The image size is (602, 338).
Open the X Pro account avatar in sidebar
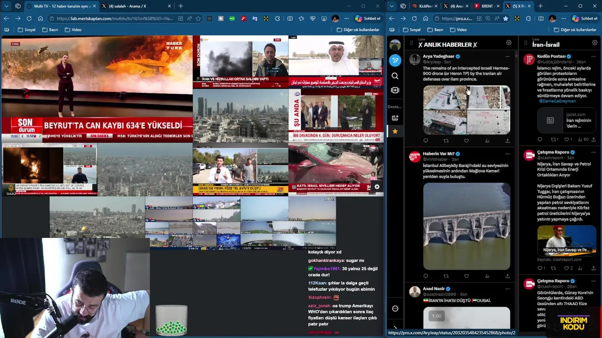coord(395,45)
